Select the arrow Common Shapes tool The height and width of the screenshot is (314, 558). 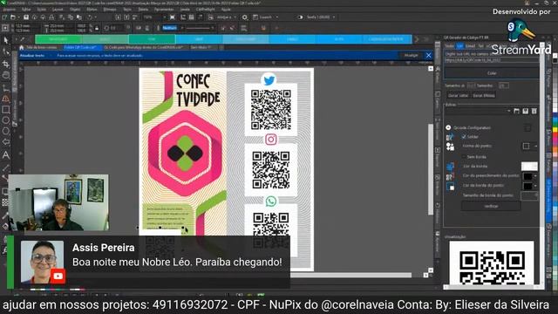point(6,142)
